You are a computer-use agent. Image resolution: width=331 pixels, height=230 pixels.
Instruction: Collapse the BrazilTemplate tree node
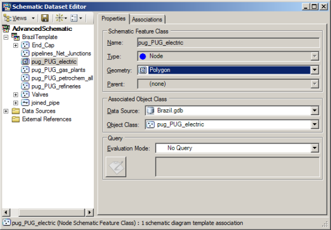click(6, 37)
